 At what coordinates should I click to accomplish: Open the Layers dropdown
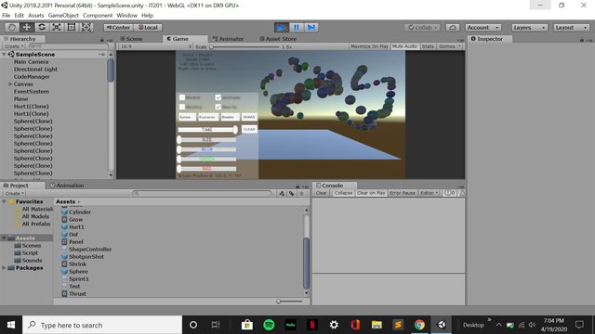529,28
